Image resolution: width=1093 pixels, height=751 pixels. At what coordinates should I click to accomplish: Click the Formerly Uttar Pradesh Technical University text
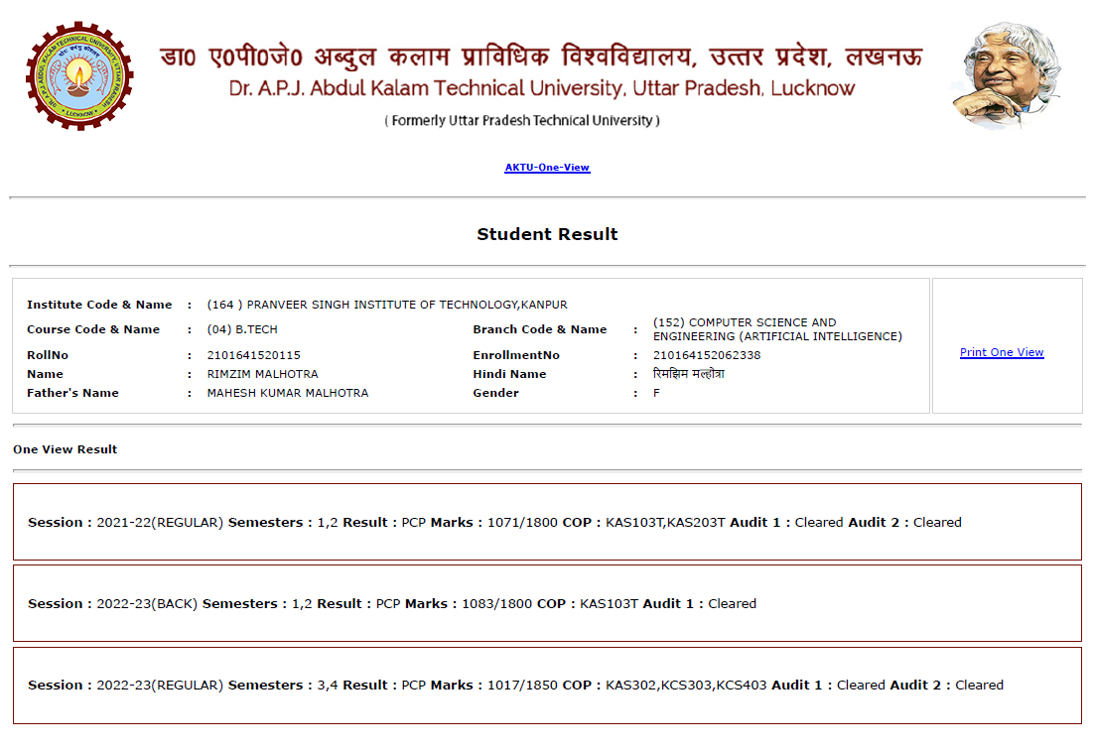pos(521,121)
